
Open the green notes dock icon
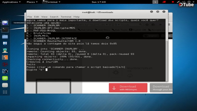[5, 78]
